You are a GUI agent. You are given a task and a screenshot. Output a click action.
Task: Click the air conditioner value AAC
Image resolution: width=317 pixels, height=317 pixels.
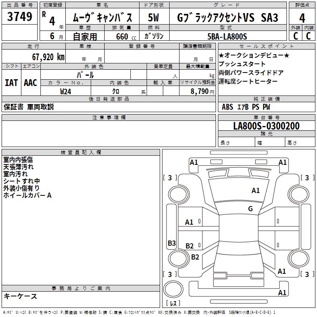(x=31, y=83)
